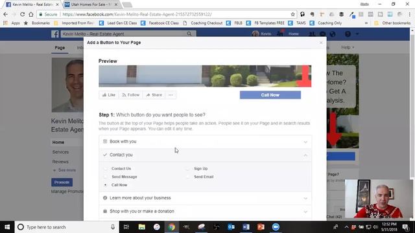Screen dimensions: 415x233
Task: Select the Send Email radio option
Action: [x=187, y=177]
